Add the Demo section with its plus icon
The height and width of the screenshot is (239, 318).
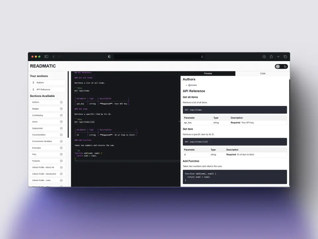pyautogui.click(x=61, y=122)
